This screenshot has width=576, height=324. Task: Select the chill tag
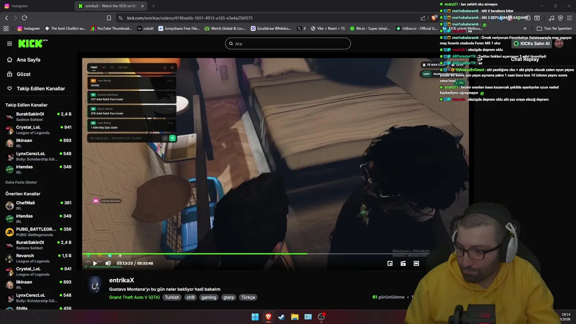pos(190,297)
